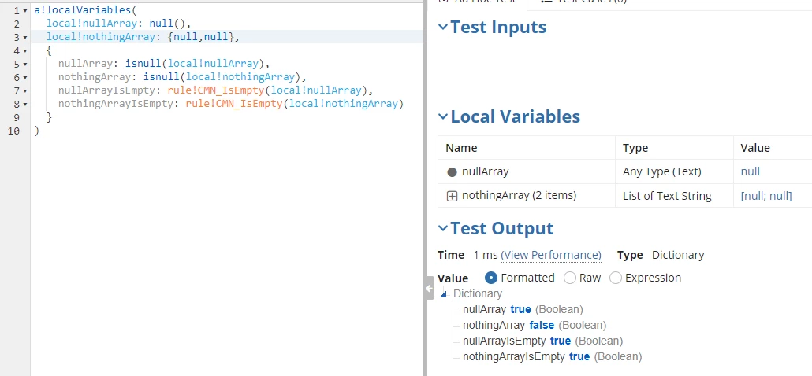Click the panel collapse arrow handle

coord(430,289)
